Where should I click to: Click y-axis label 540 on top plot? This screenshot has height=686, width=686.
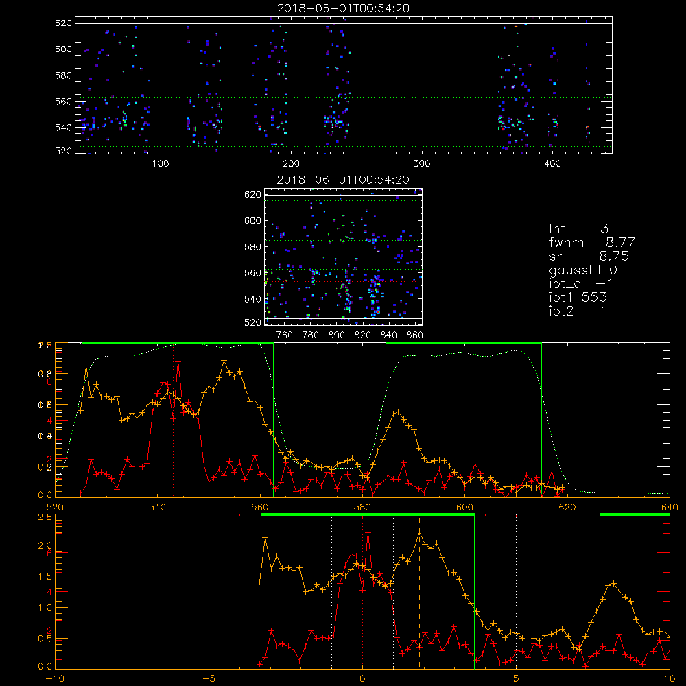click(63, 128)
